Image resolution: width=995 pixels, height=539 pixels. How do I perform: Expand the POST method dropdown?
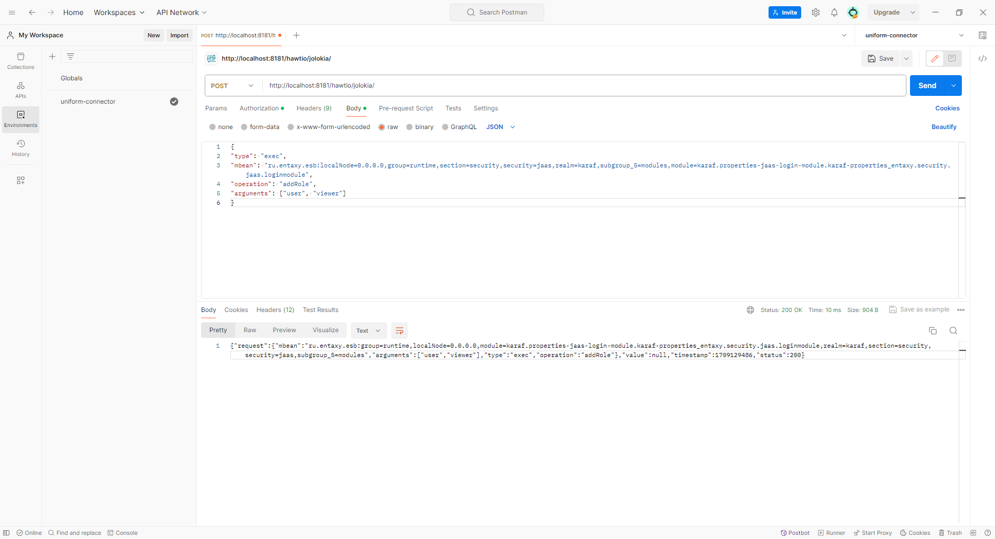point(233,86)
